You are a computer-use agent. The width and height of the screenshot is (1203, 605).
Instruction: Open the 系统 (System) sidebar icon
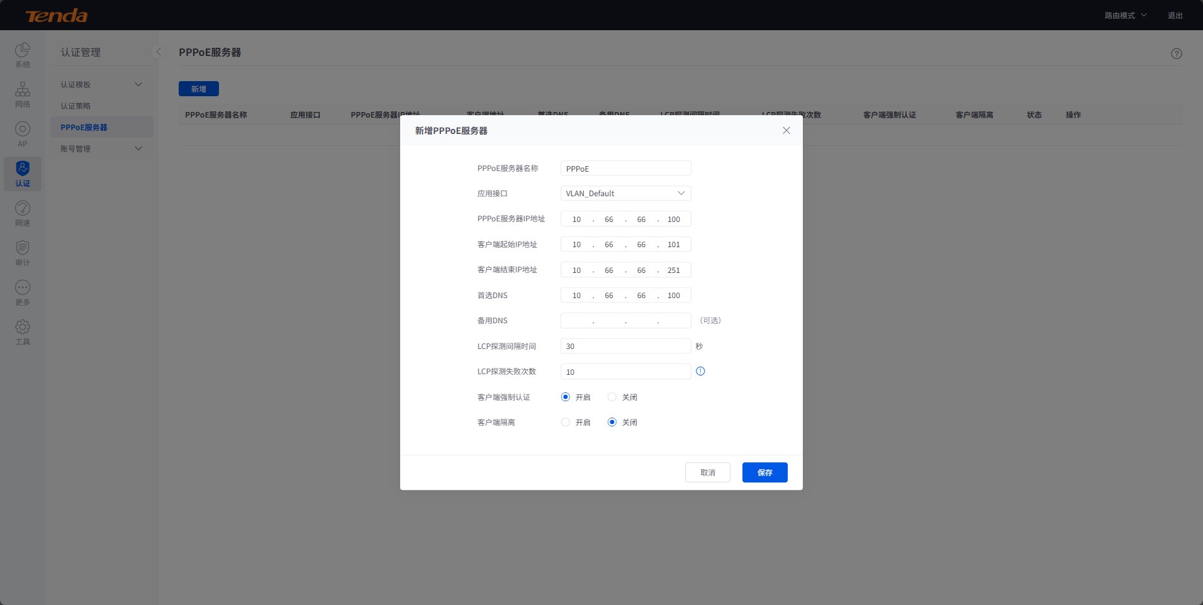[x=23, y=55]
